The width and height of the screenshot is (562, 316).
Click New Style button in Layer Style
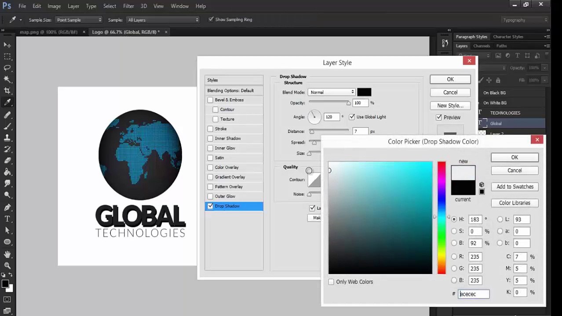point(450,105)
